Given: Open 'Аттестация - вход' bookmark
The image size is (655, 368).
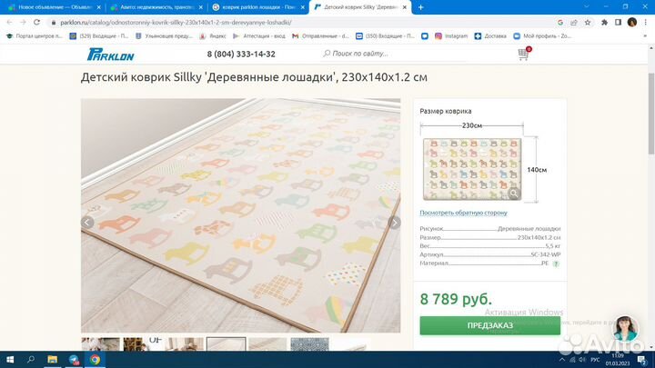Looking at the screenshot, I should click(259, 36).
